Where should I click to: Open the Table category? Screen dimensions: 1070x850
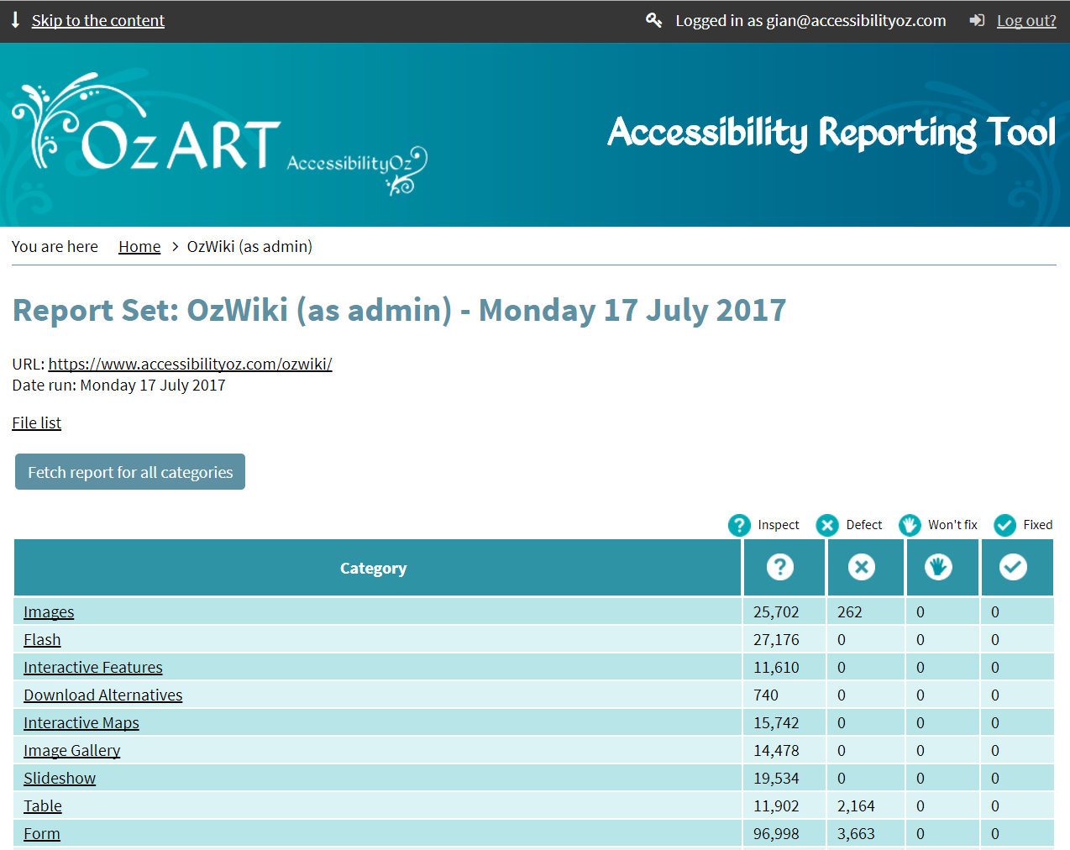(x=43, y=805)
